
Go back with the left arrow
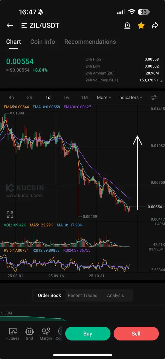pos(10,25)
